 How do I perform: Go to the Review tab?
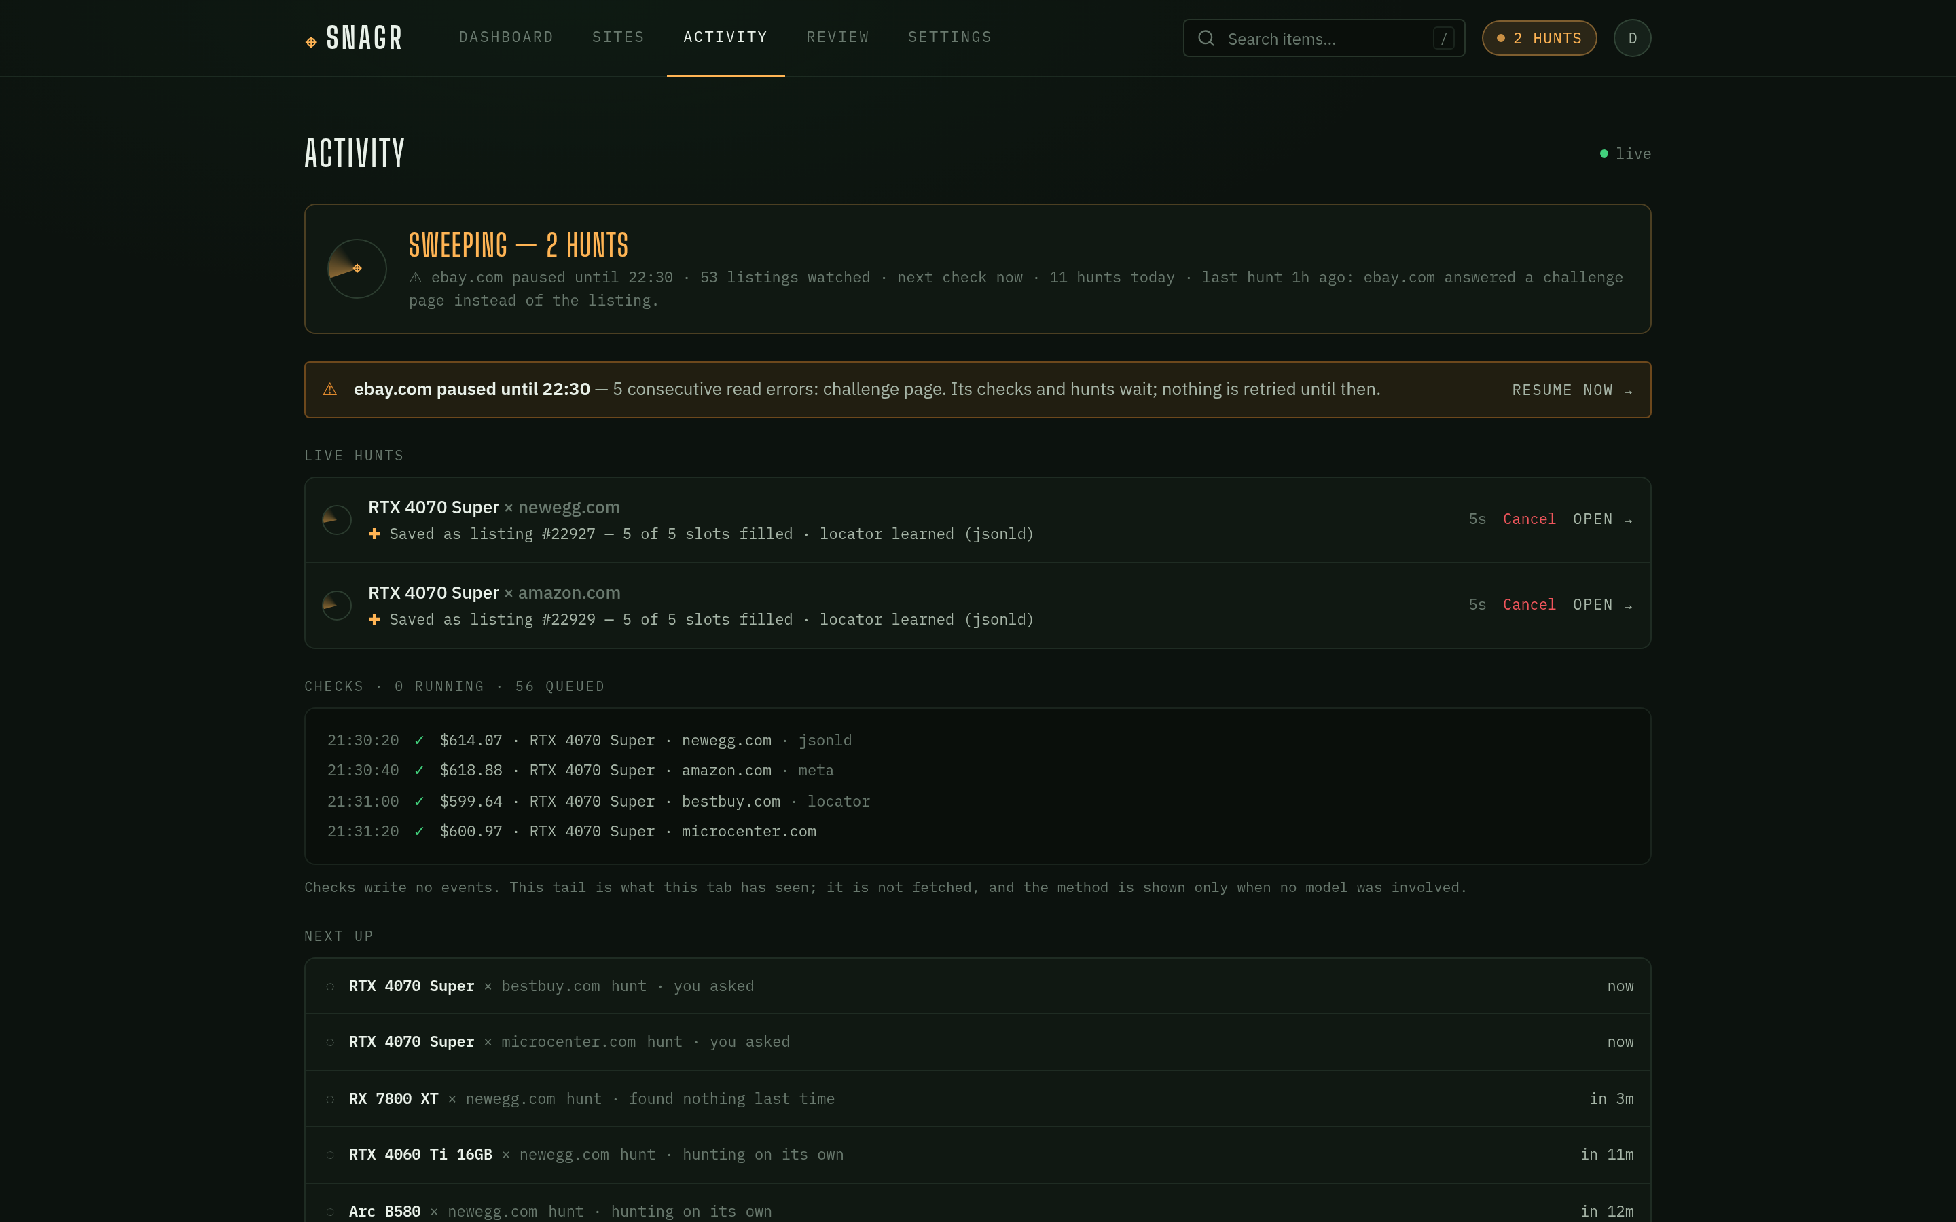pos(837,37)
